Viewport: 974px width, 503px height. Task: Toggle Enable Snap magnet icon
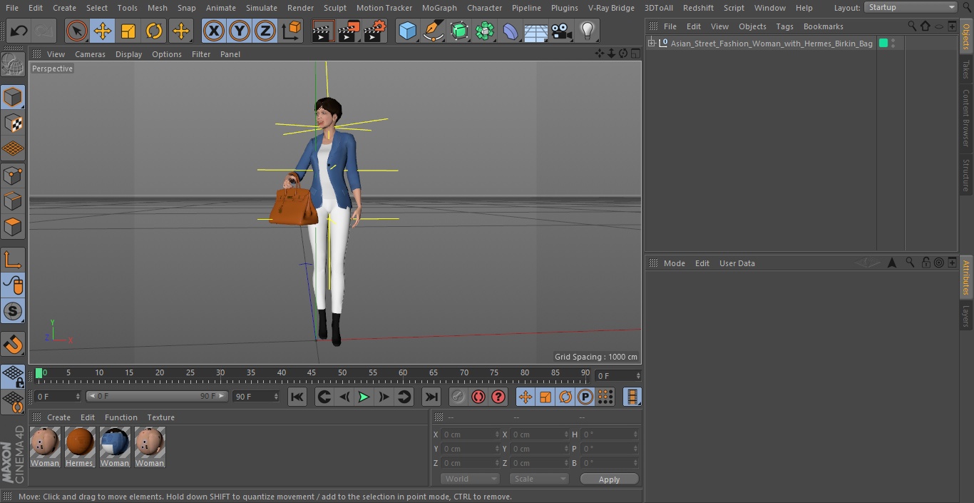pyautogui.click(x=13, y=344)
